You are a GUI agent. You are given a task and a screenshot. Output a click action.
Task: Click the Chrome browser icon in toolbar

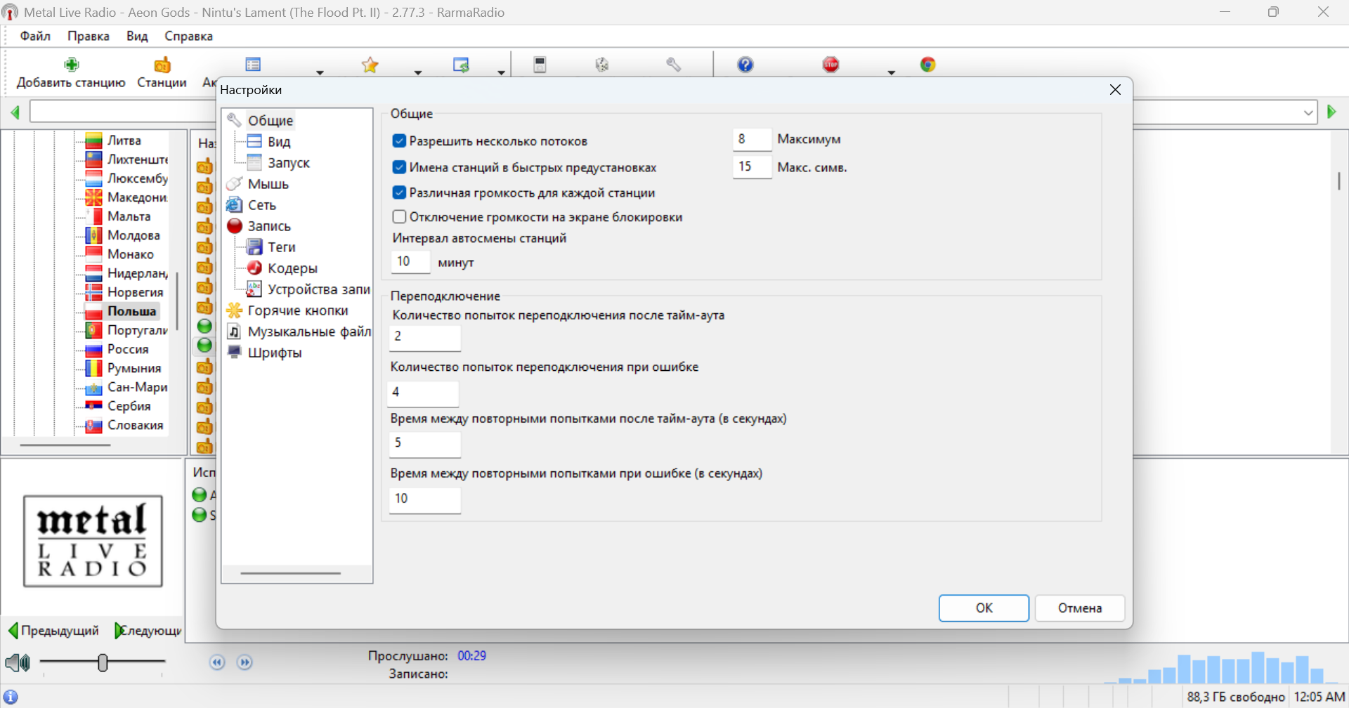pyautogui.click(x=928, y=65)
